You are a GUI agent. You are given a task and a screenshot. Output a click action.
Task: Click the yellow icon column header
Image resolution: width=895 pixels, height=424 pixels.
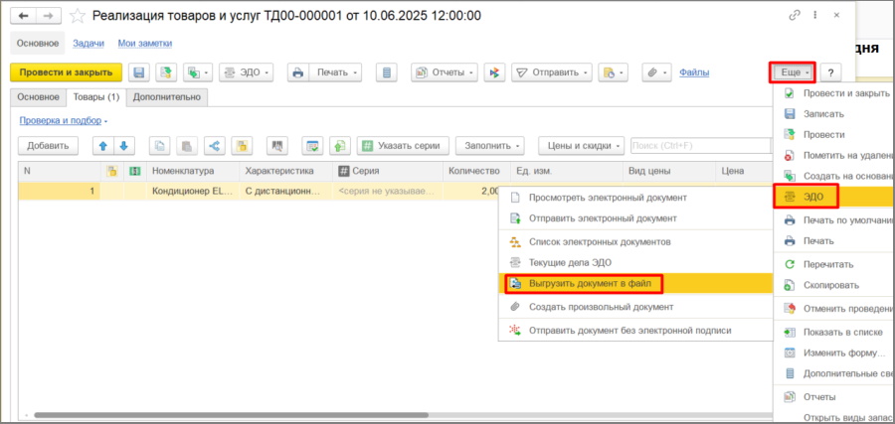(111, 171)
